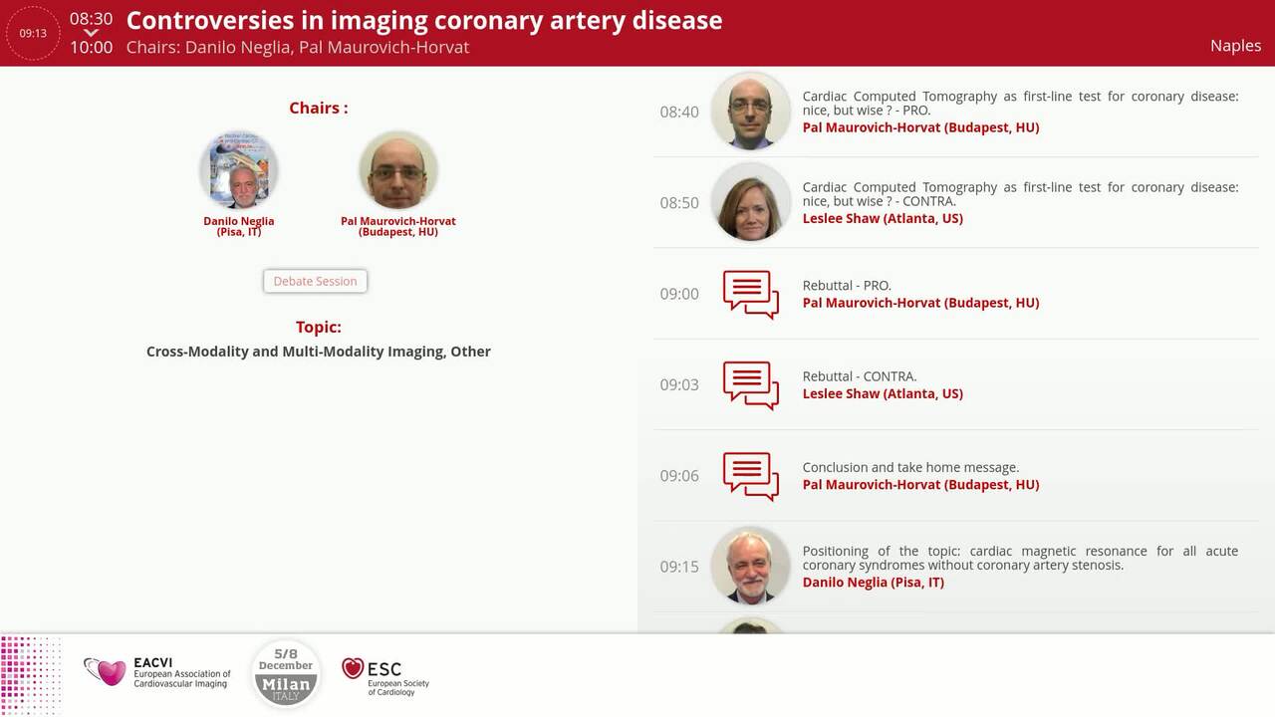Screen dimensions: 1275x717
Task: Click the Rebuttal CONTRA speech bubble icon
Action: coord(751,385)
